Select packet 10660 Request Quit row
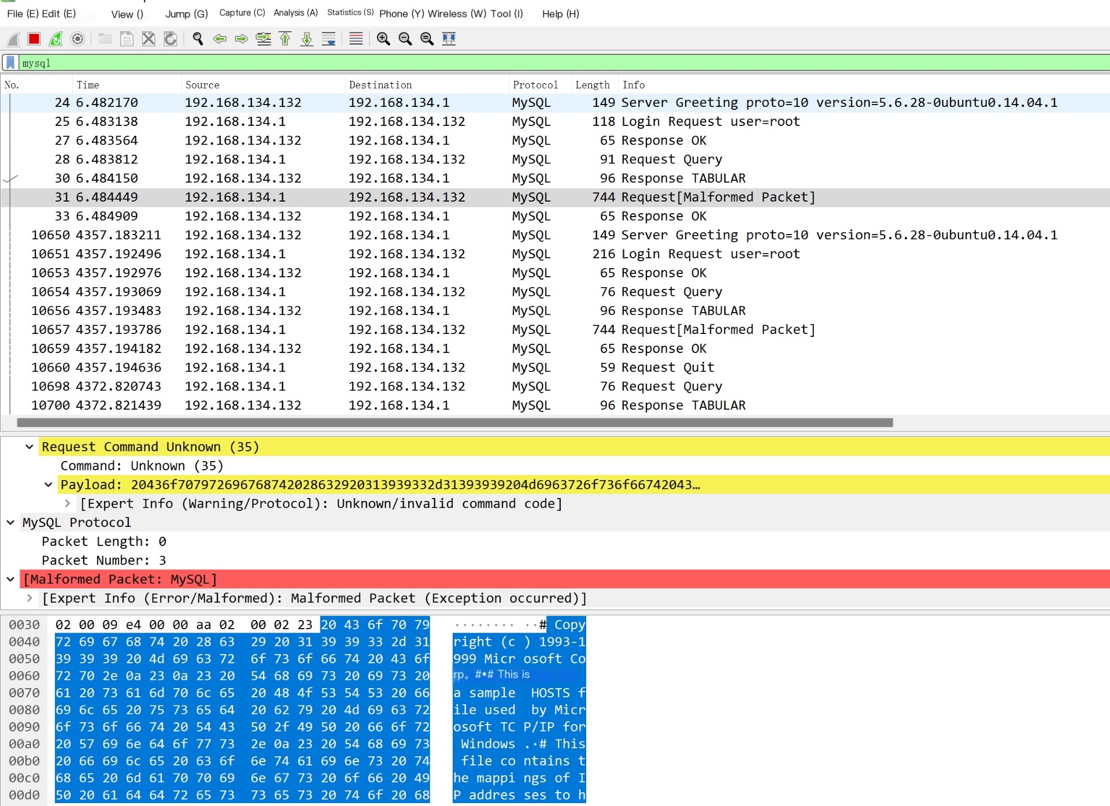The image size is (1110, 806). pyautogui.click(x=555, y=367)
